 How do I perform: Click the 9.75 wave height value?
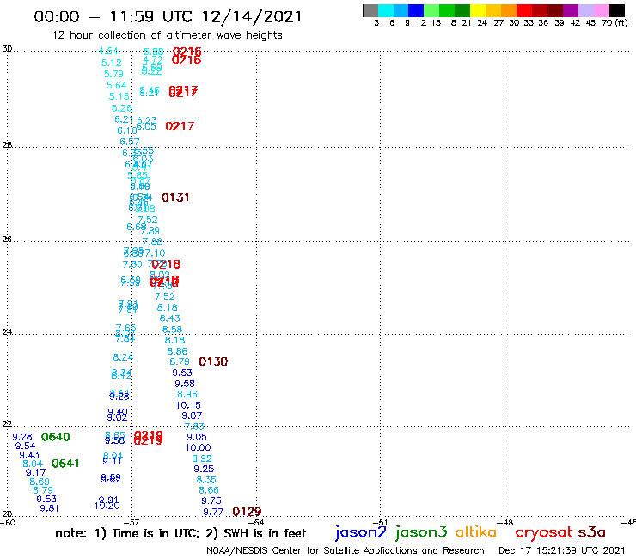click(211, 500)
